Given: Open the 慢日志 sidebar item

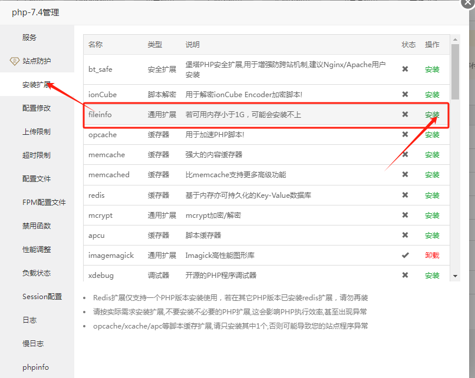Looking at the screenshot, I should click(33, 344).
